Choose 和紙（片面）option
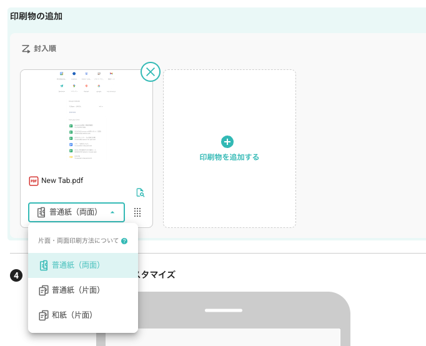 [83, 315]
